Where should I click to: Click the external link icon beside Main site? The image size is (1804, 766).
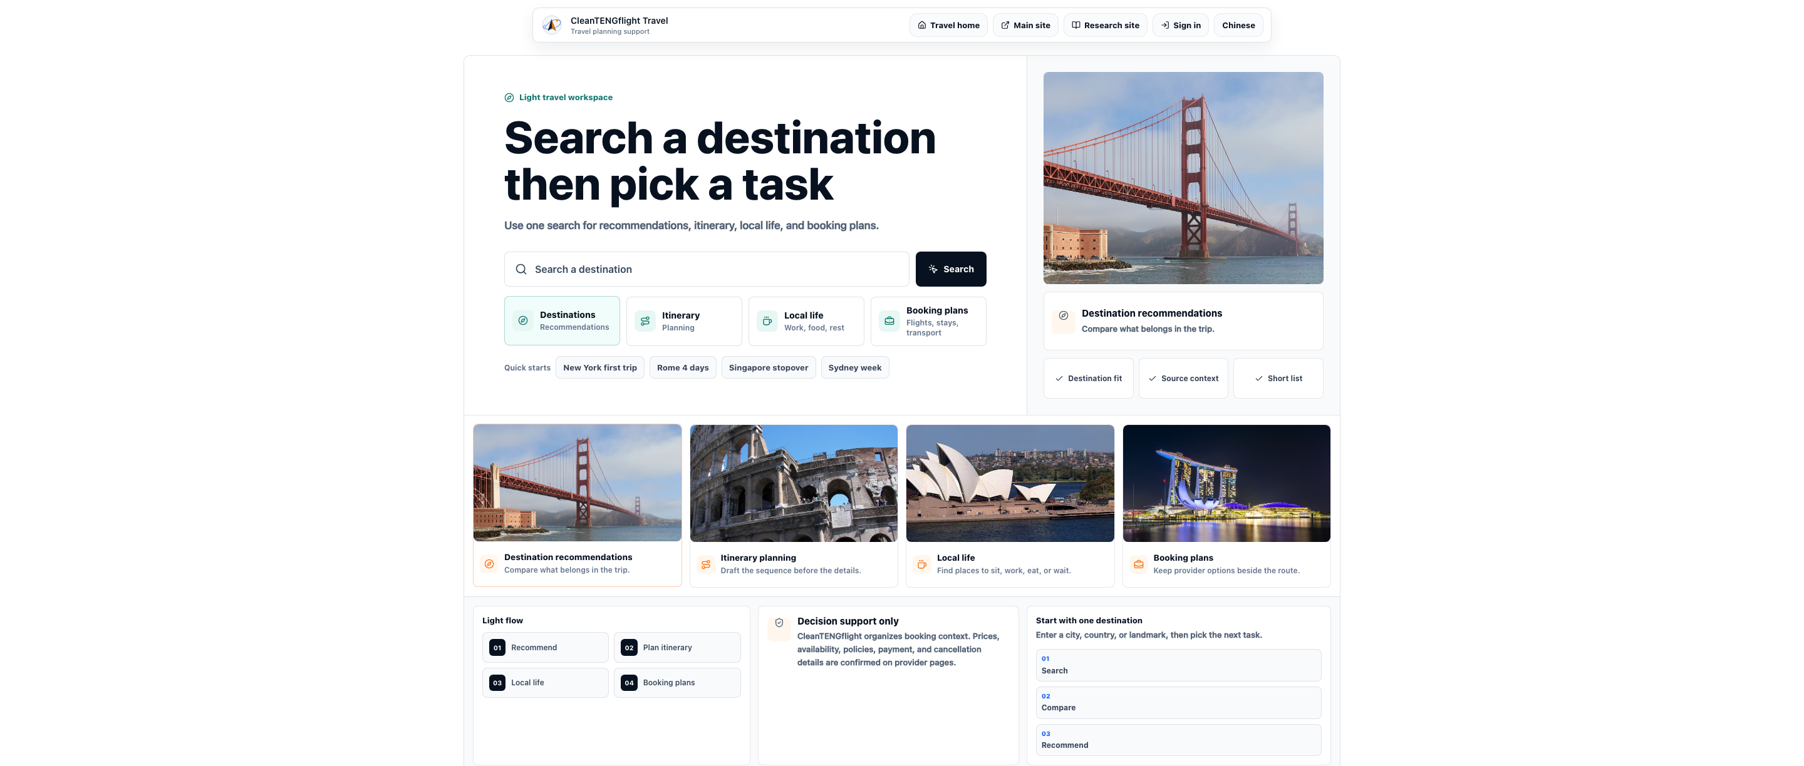tap(1005, 25)
